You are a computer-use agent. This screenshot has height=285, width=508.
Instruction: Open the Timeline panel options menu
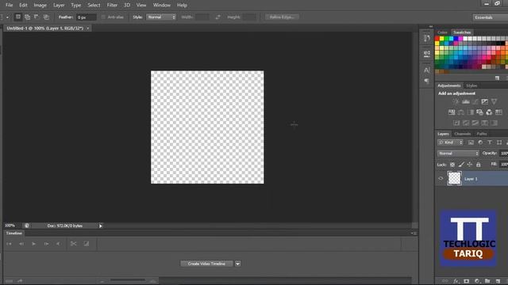[414, 233]
